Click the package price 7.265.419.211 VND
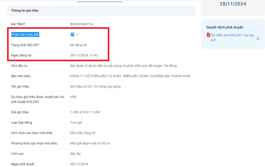265x167 pixels. [85, 112]
